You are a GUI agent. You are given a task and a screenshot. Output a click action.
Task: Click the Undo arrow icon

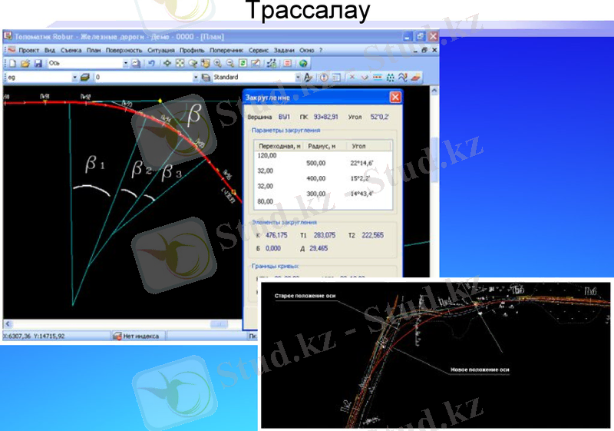click(x=152, y=63)
